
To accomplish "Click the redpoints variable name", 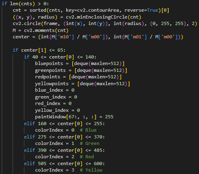I will pos(48,77).
